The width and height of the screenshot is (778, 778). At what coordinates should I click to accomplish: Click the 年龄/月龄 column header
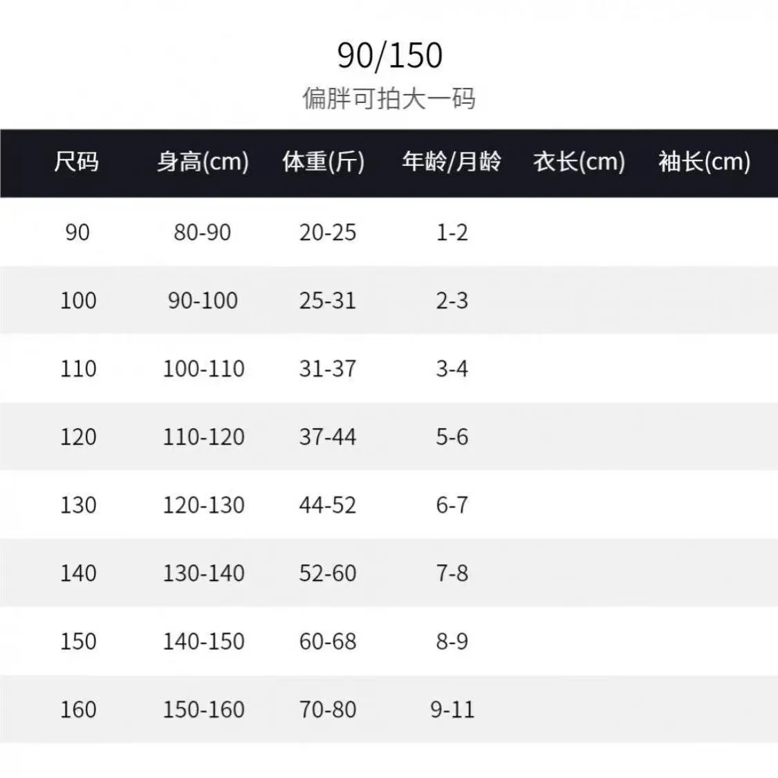[x=452, y=162]
